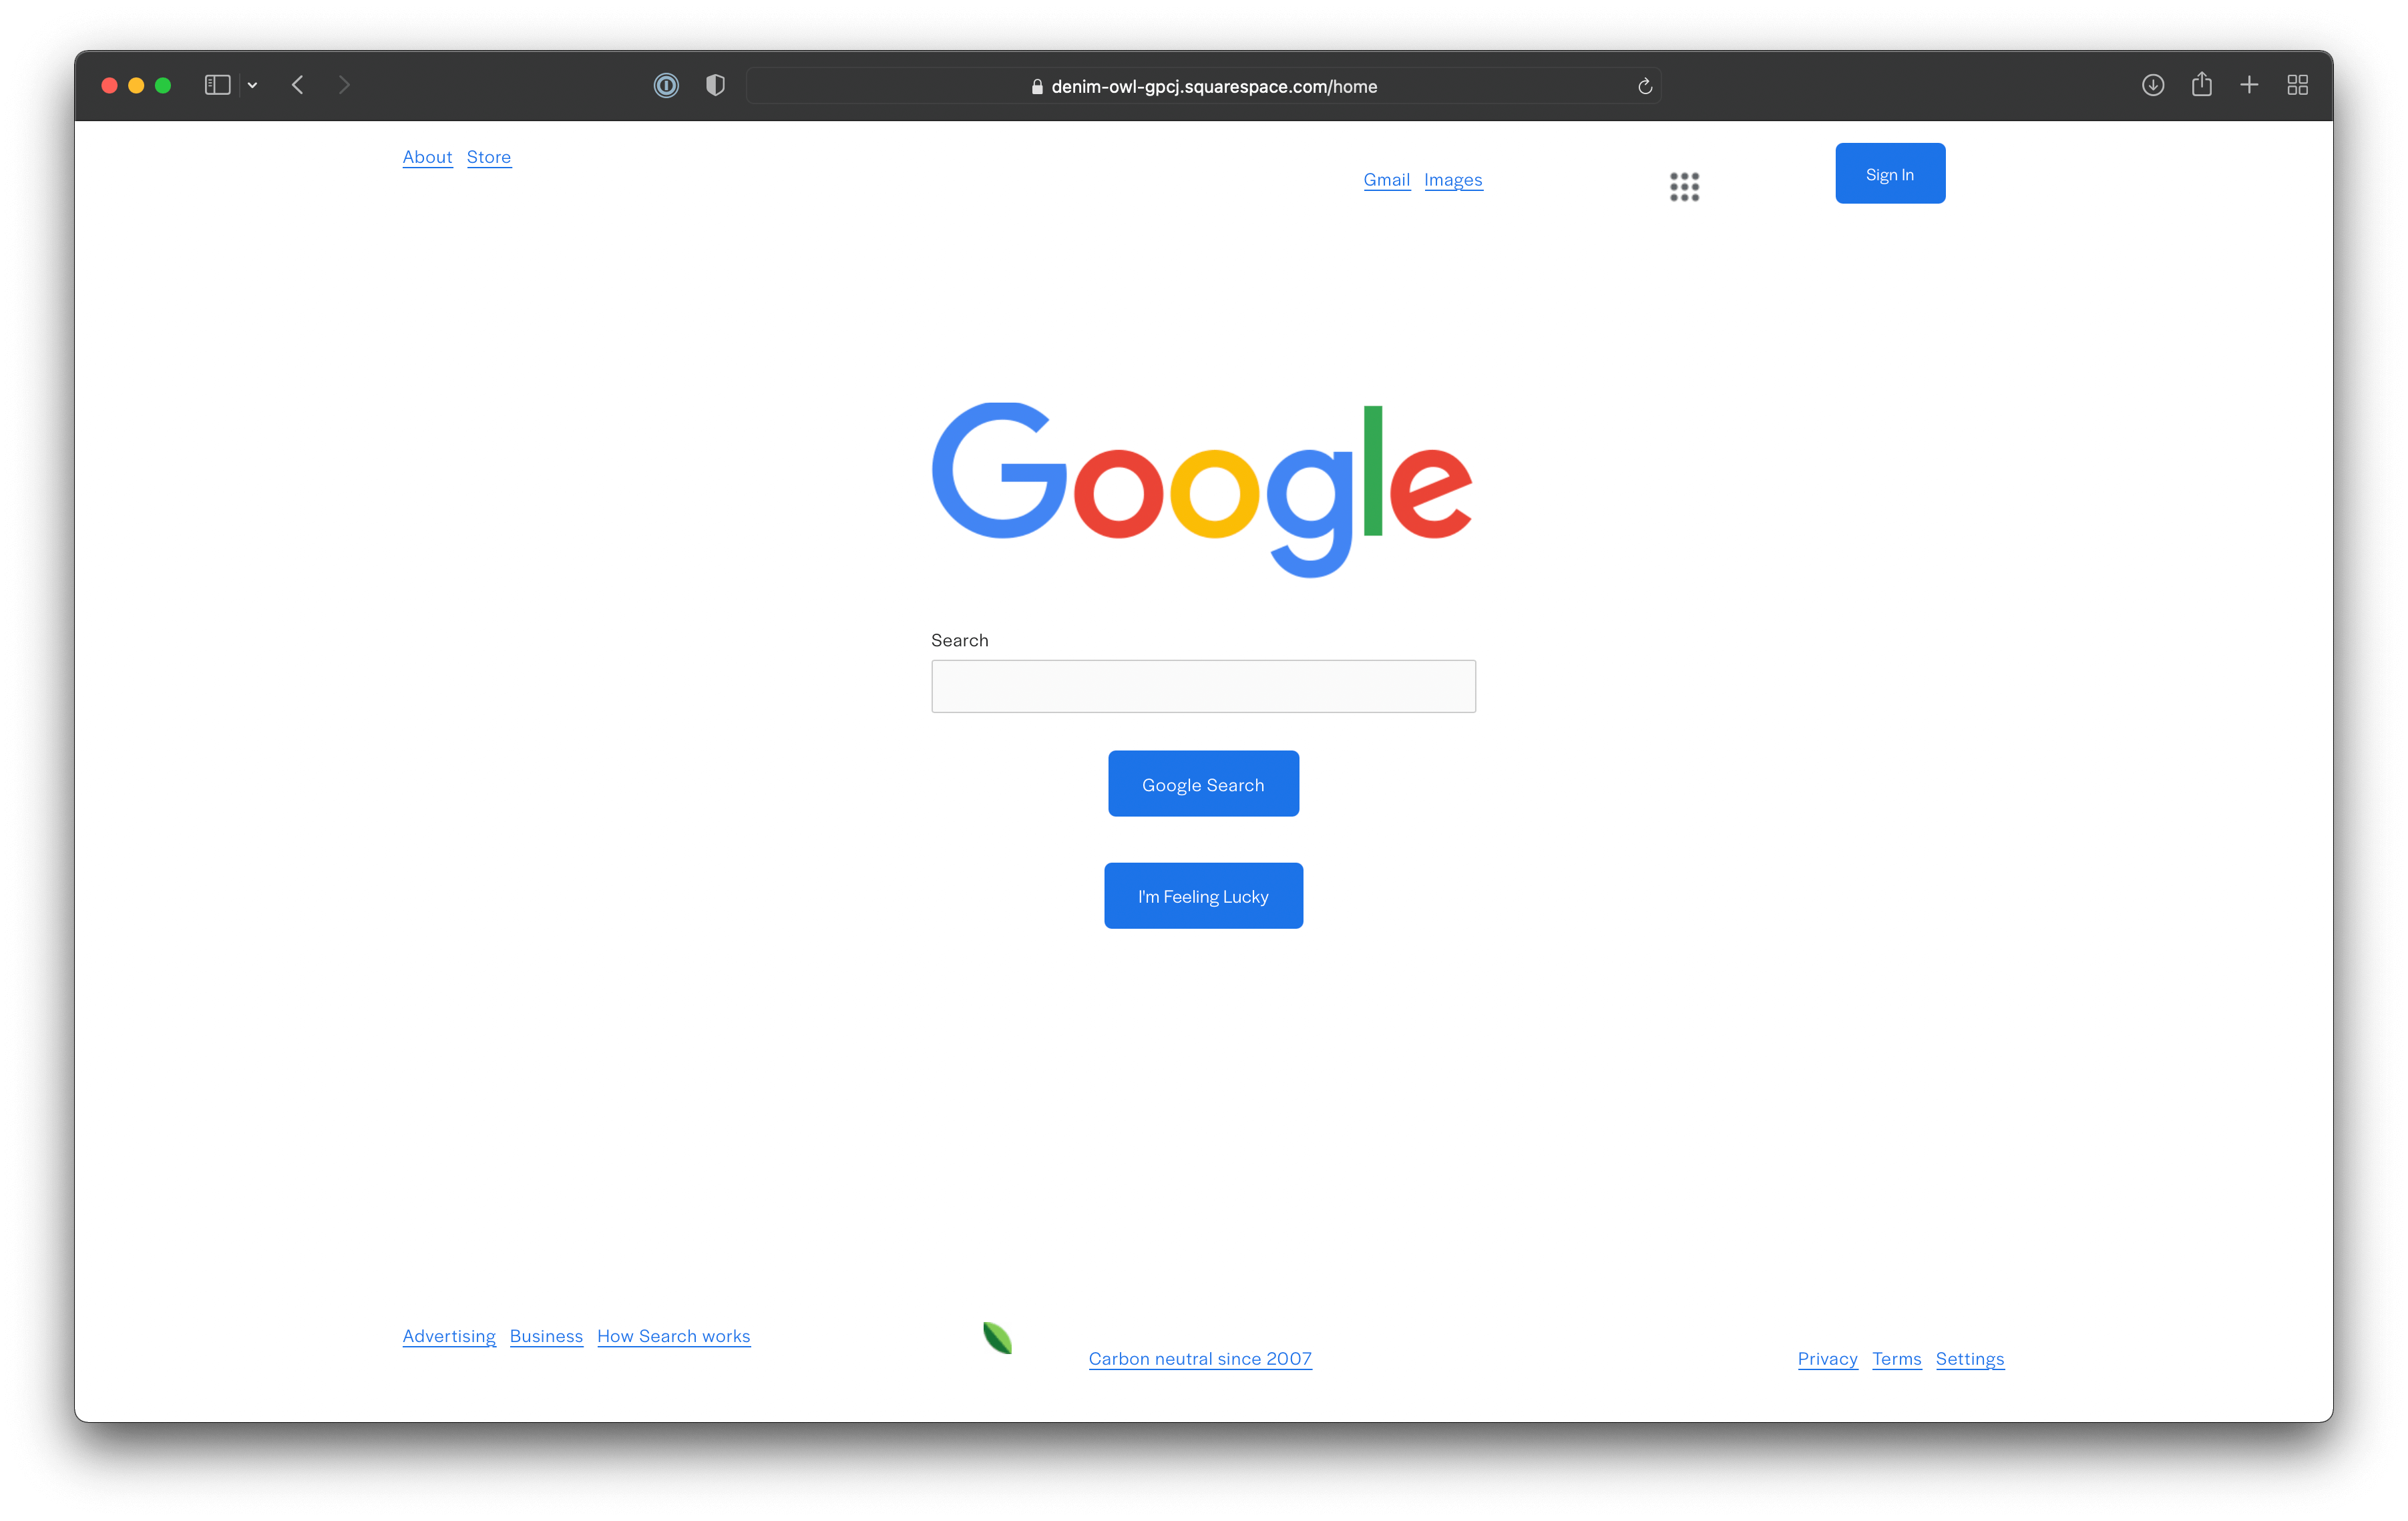This screenshot has height=1521, width=2408.
Task: Open the Images link
Action: click(1453, 179)
